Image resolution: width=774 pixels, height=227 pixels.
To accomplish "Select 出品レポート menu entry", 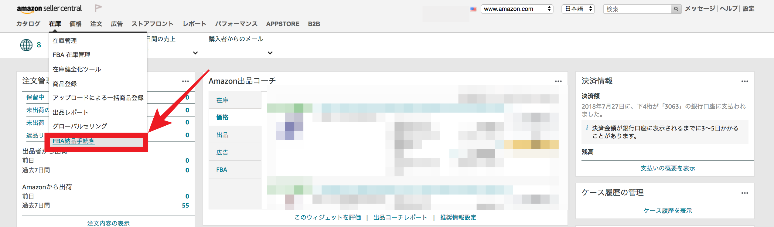I will (x=70, y=112).
